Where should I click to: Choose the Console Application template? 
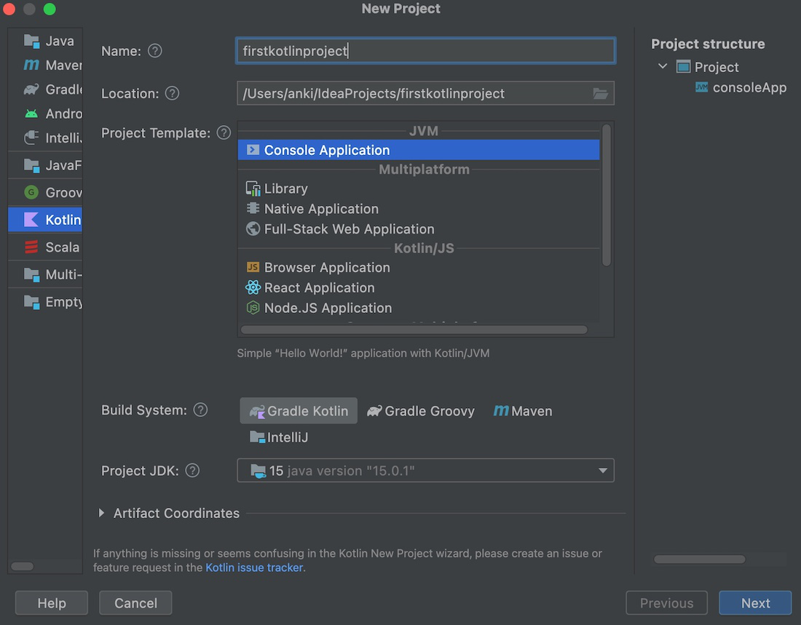[x=419, y=150]
